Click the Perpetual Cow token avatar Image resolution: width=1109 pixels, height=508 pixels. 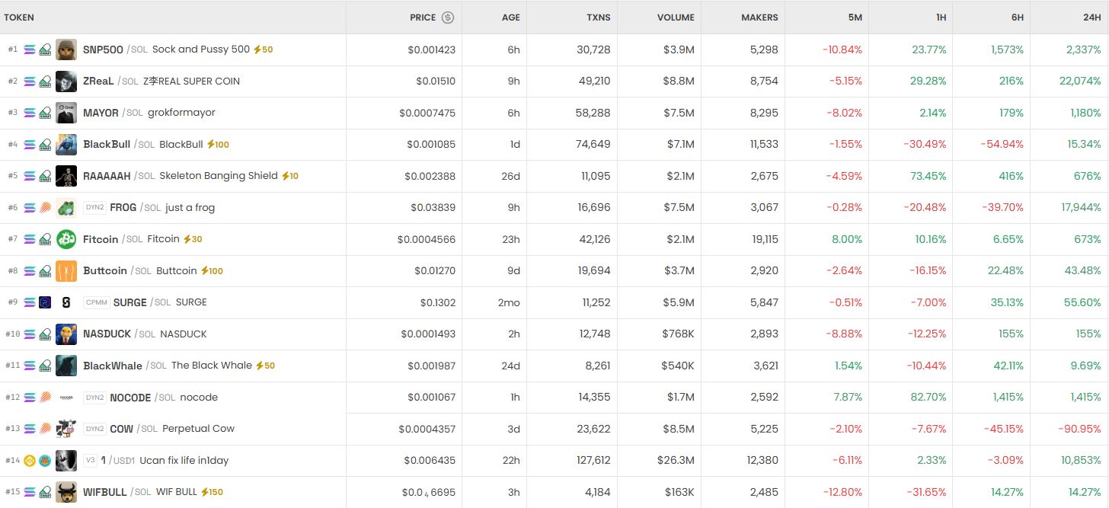(x=66, y=429)
